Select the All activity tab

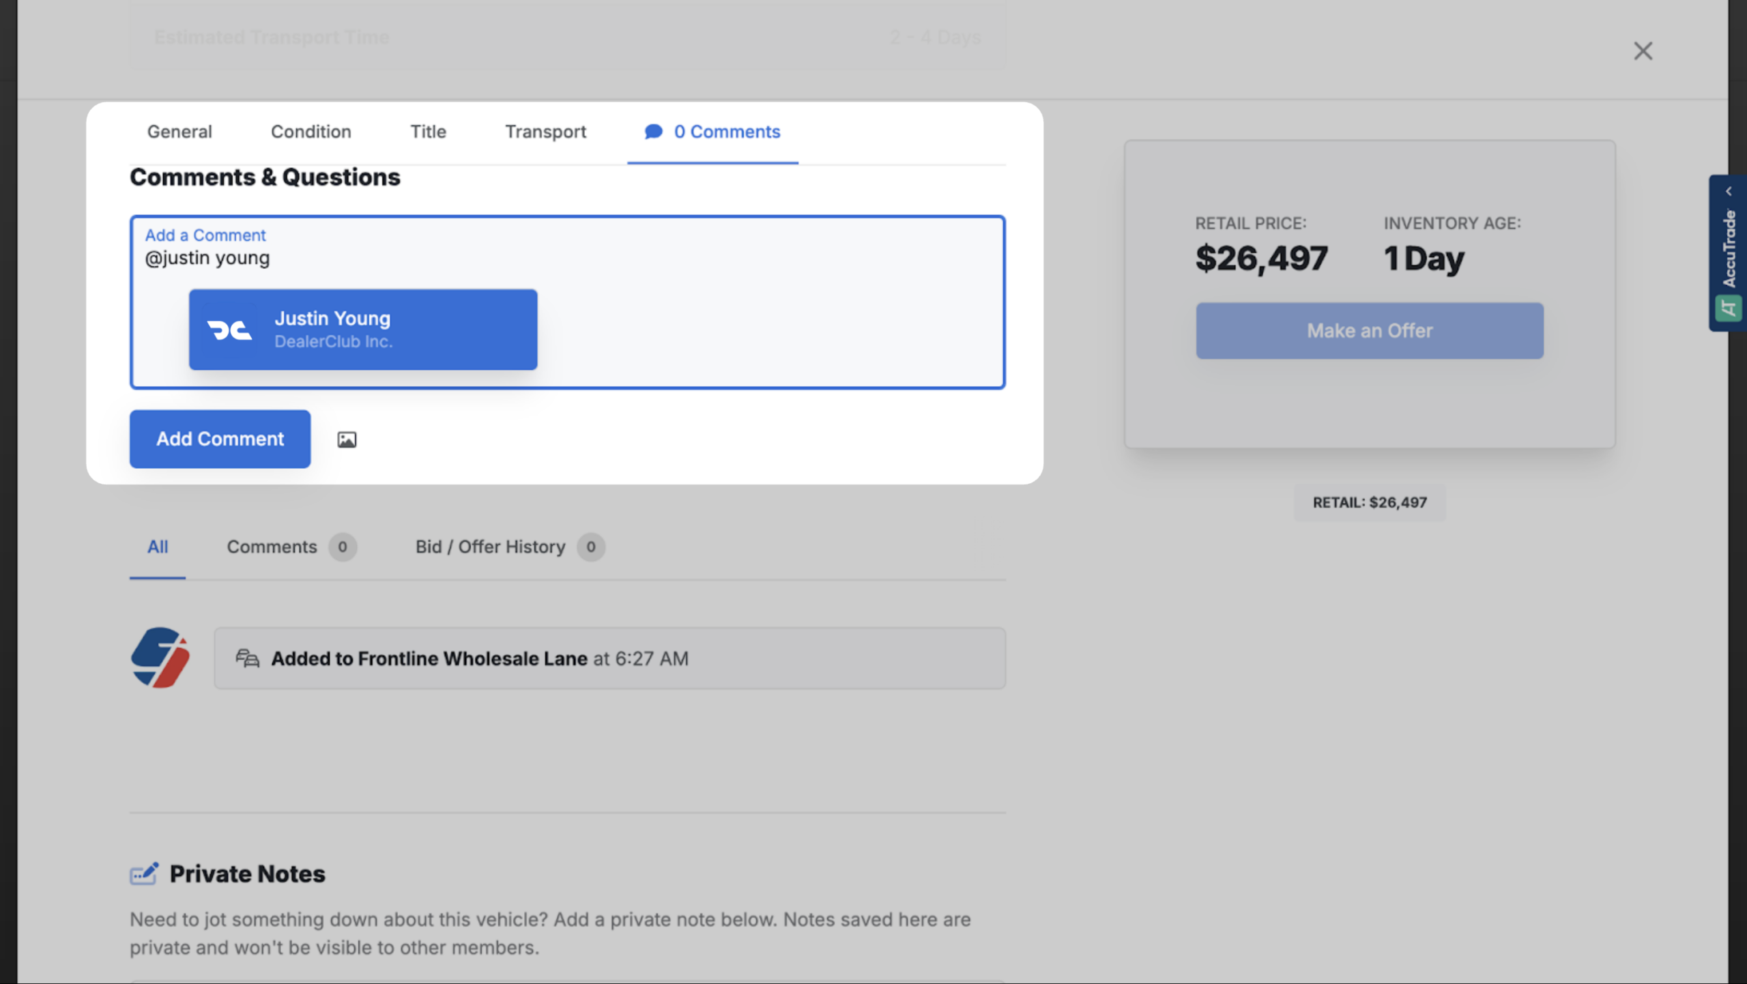click(x=158, y=547)
